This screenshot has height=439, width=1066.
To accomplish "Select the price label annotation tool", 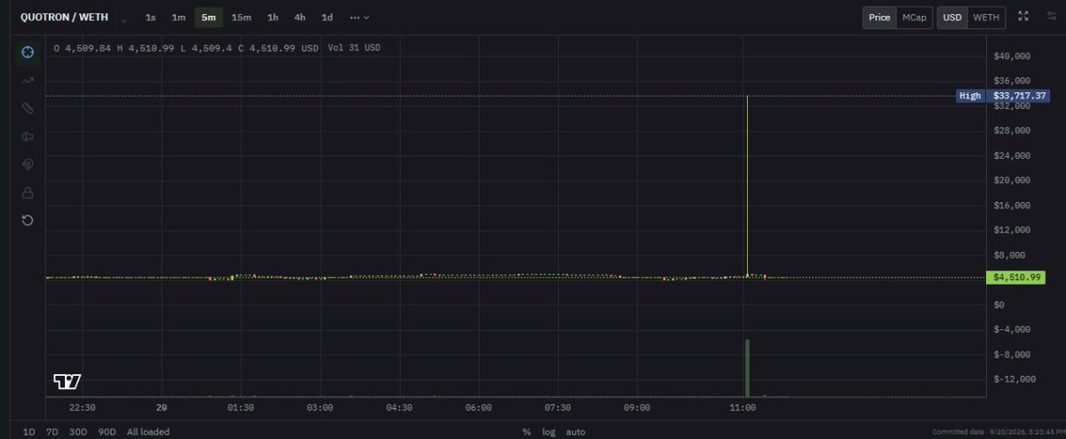I will [x=28, y=137].
